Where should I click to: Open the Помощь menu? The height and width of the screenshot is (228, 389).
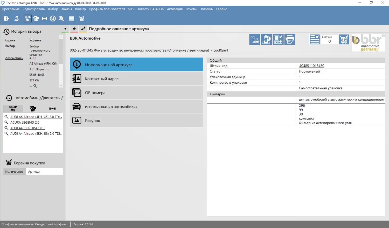[x=206, y=9]
